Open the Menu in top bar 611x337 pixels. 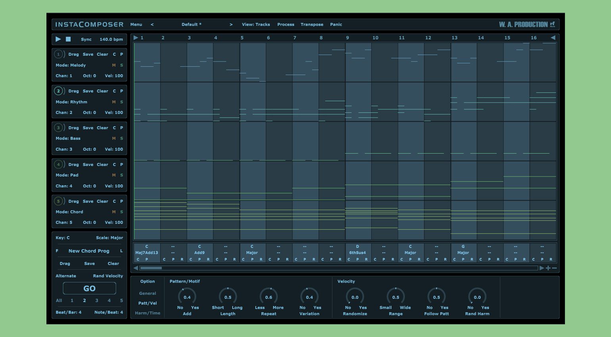[x=136, y=25]
